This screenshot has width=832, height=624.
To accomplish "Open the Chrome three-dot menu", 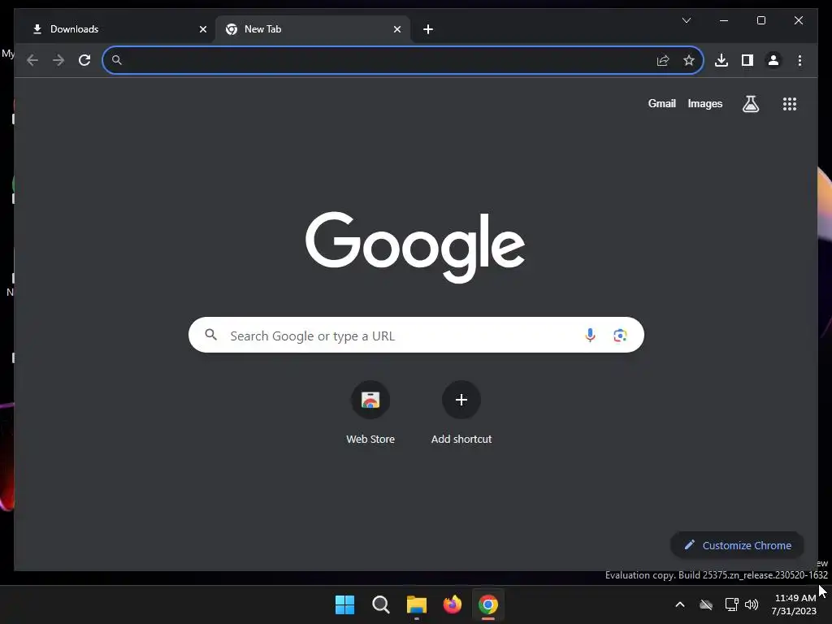I will click(799, 60).
